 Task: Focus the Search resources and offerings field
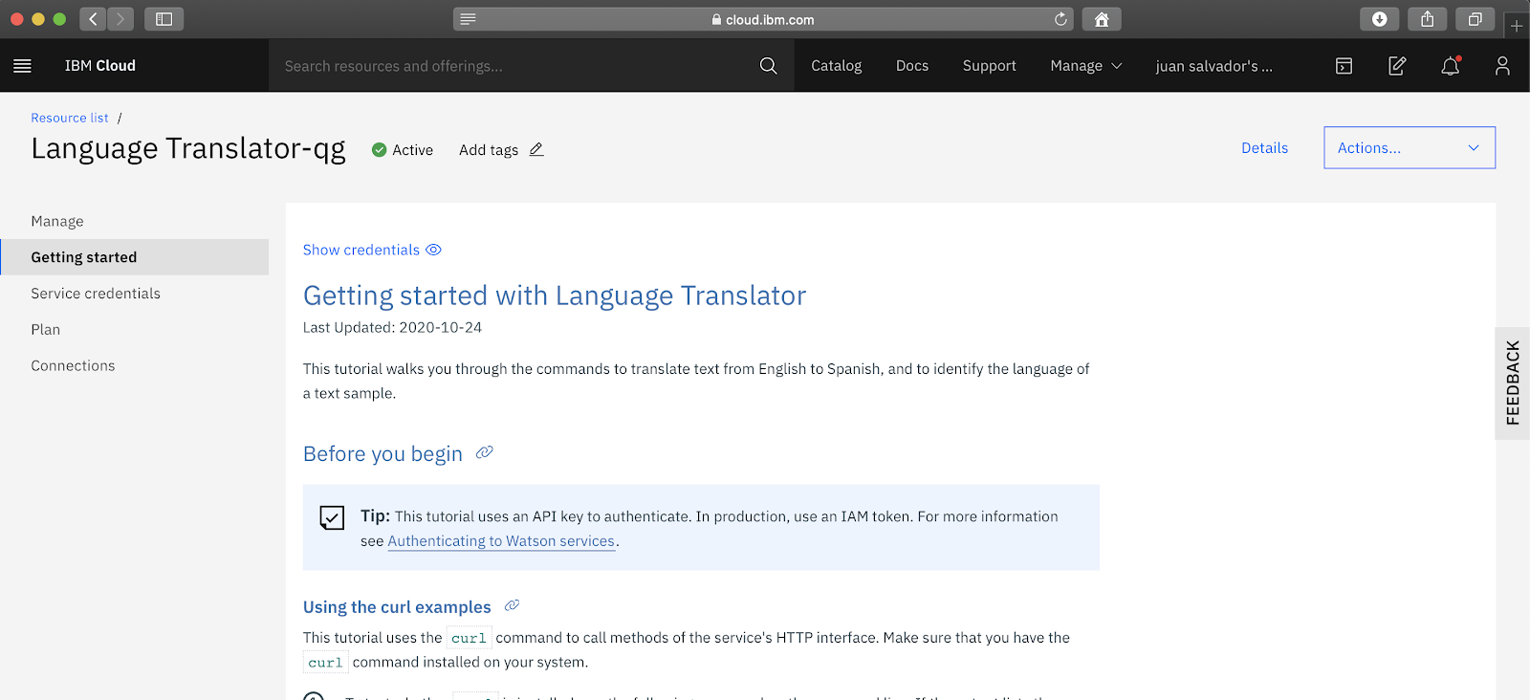[x=516, y=66]
